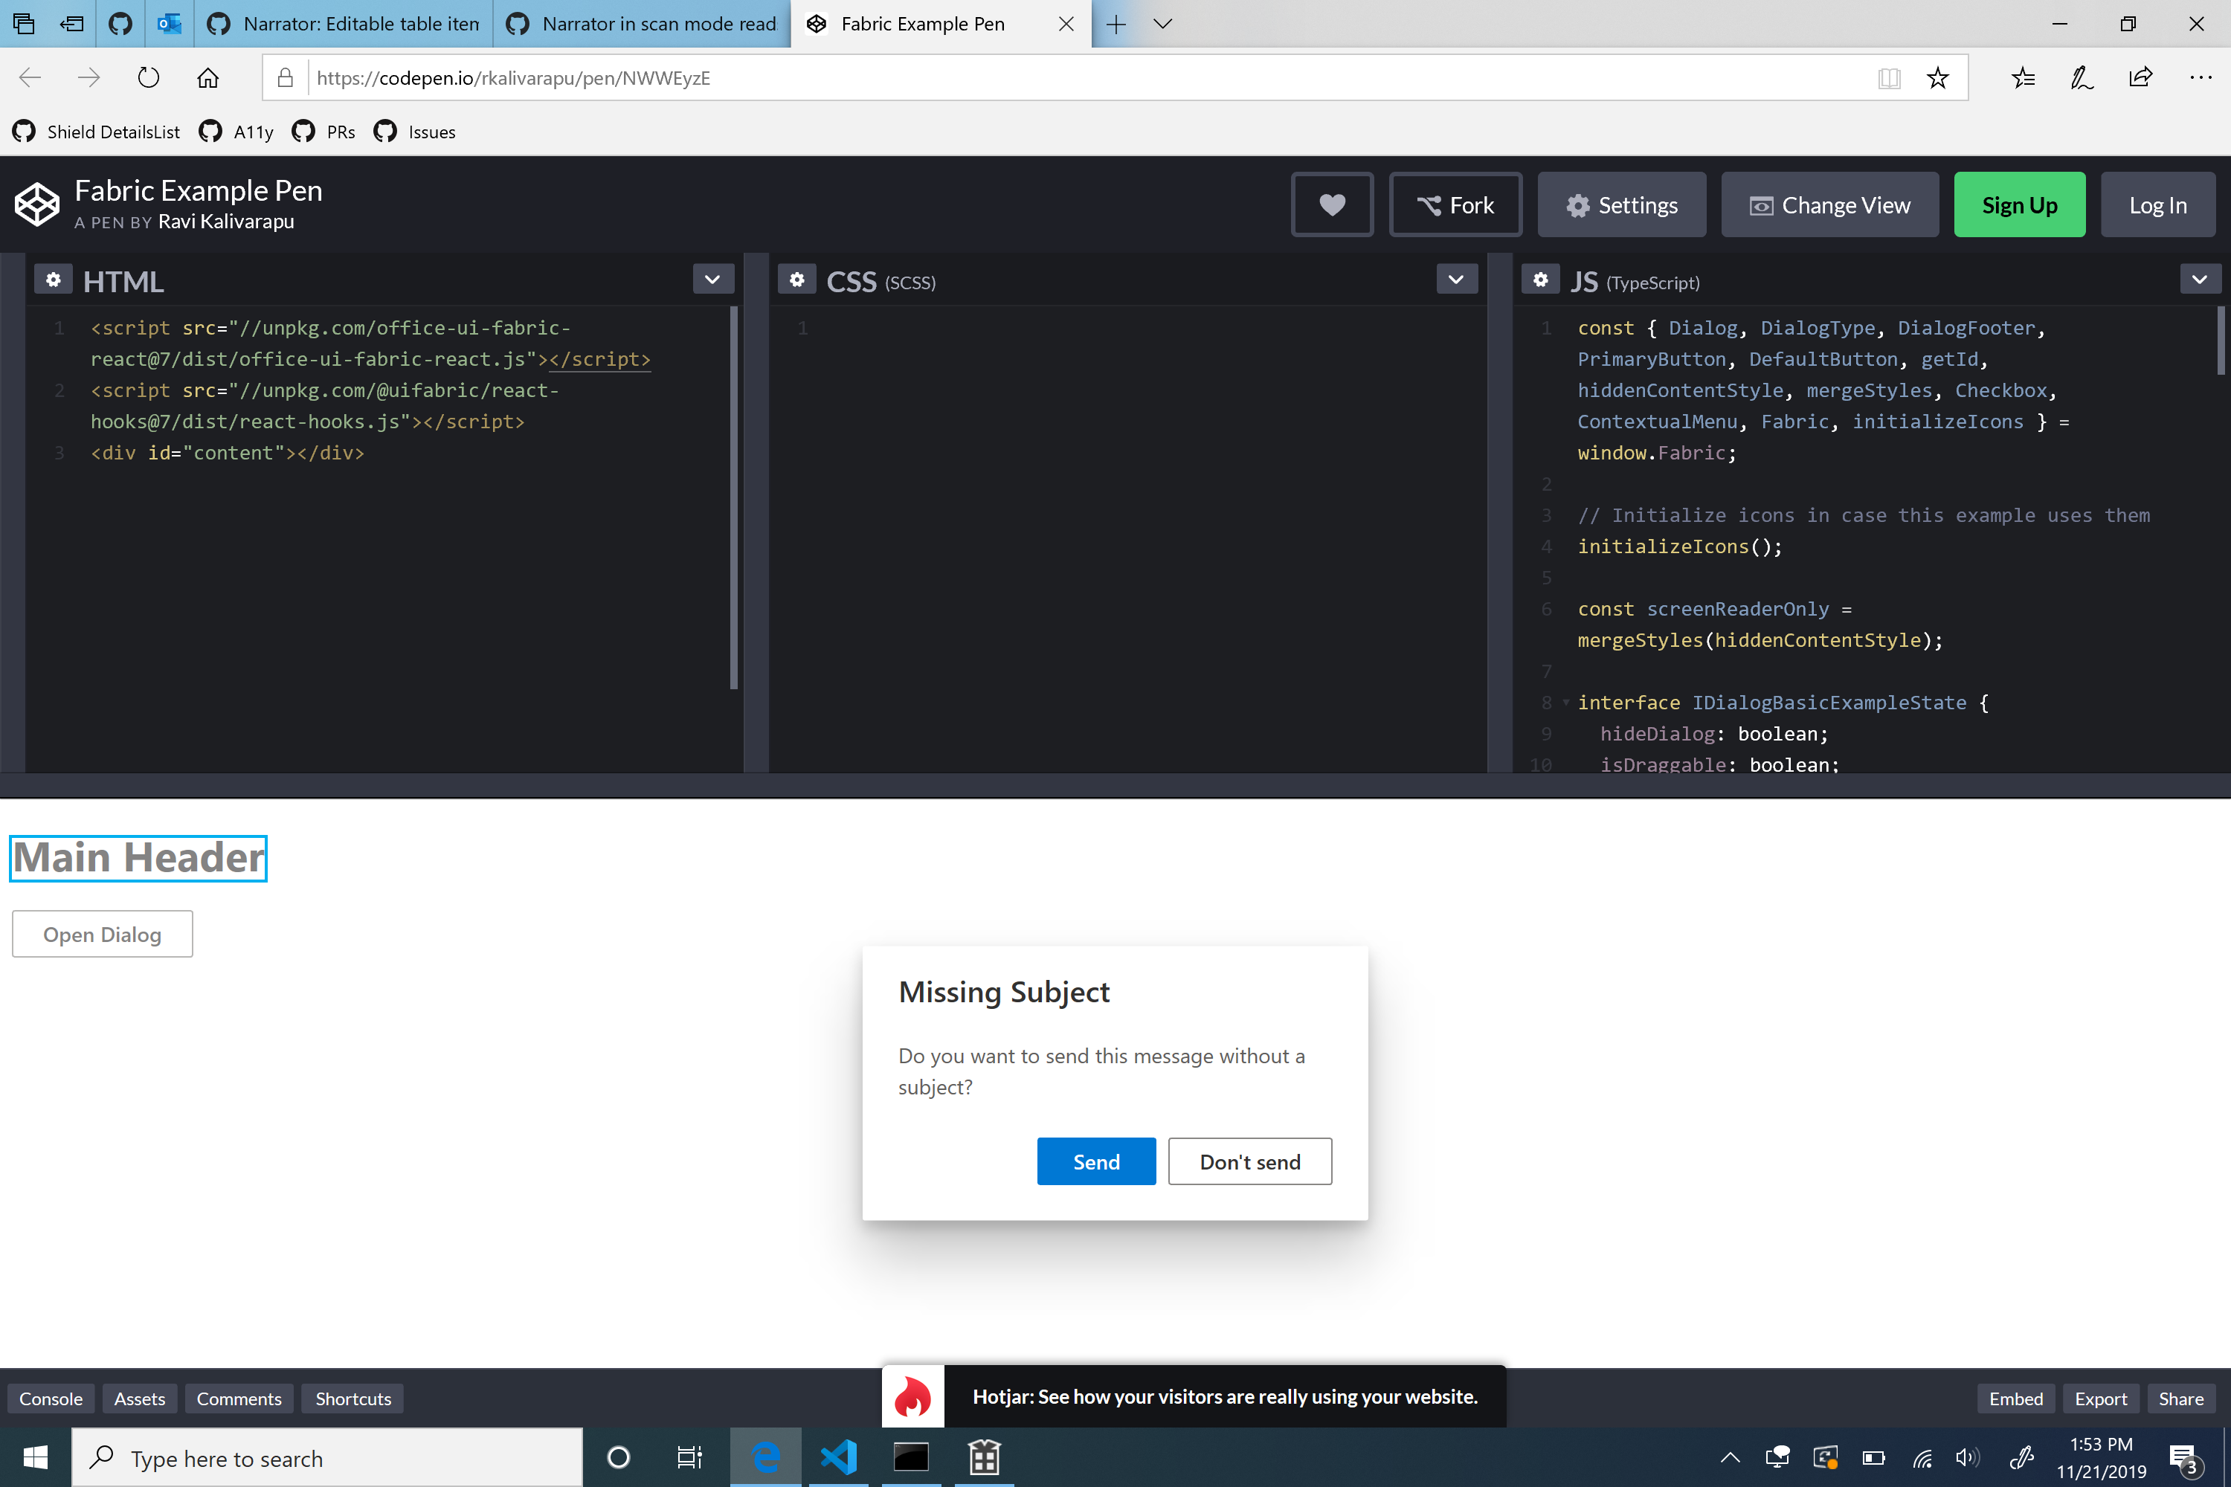Screen dimensions: 2231x1487
Task: Click the site lock icon
Action: (x=285, y=78)
